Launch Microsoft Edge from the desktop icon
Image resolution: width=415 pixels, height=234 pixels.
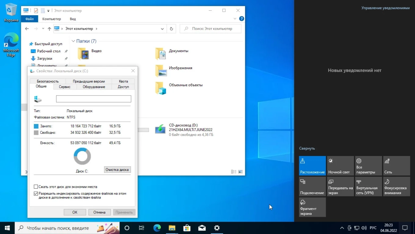(x=11, y=45)
